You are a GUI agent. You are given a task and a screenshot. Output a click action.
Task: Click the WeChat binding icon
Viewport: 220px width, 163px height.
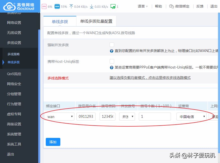(x=171, y=7)
